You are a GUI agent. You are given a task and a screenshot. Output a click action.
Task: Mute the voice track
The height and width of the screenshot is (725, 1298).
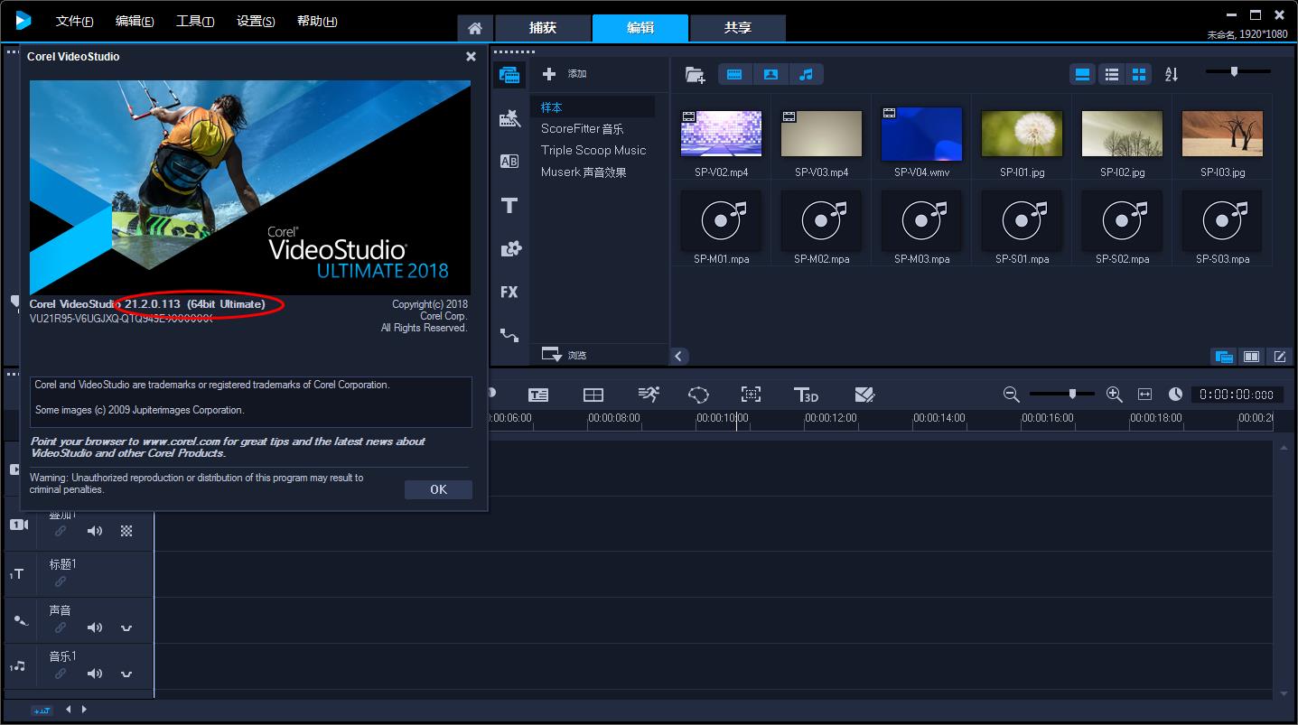(x=95, y=627)
